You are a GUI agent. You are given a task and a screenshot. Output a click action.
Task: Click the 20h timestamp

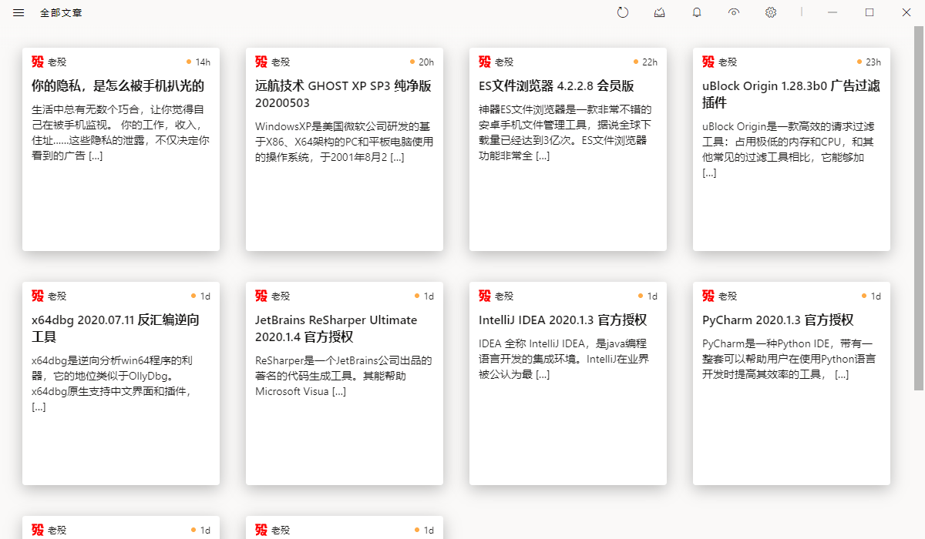pyautogui.click(x=426, y=62)
